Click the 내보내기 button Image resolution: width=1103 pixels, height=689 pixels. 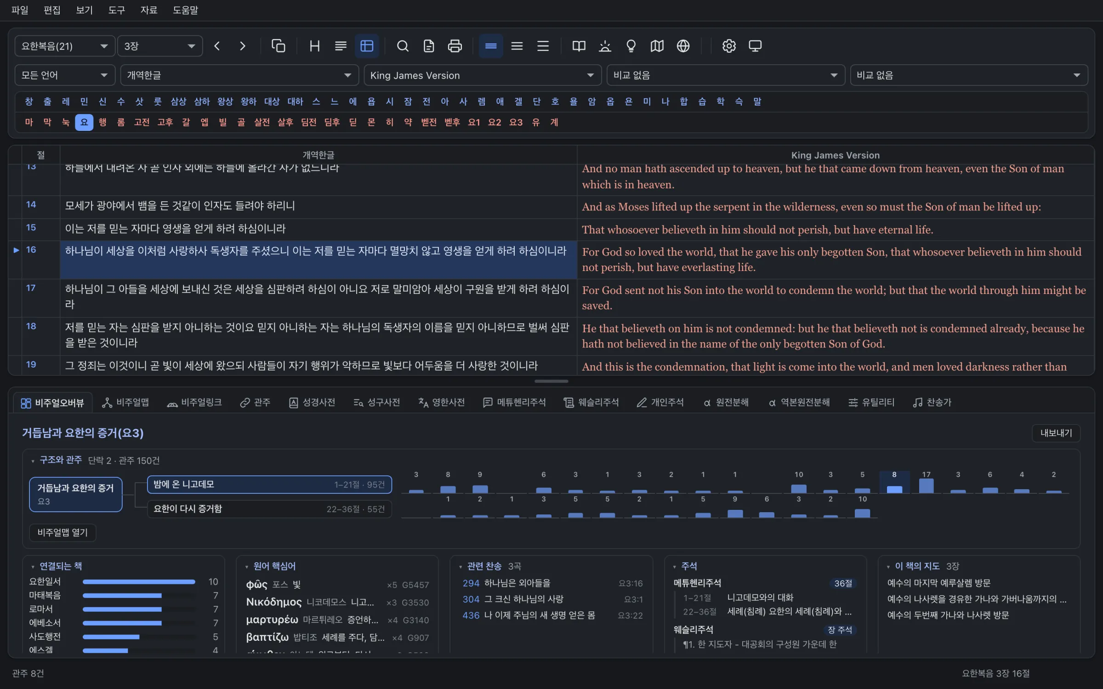click(x=1056, y=433)
